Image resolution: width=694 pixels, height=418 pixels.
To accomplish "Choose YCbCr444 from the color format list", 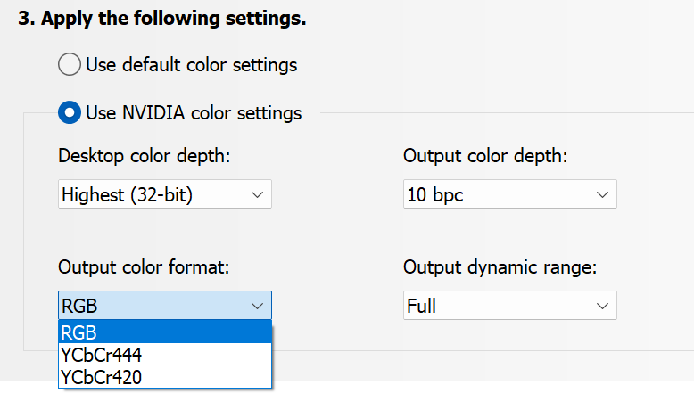I will coord(164,355).
